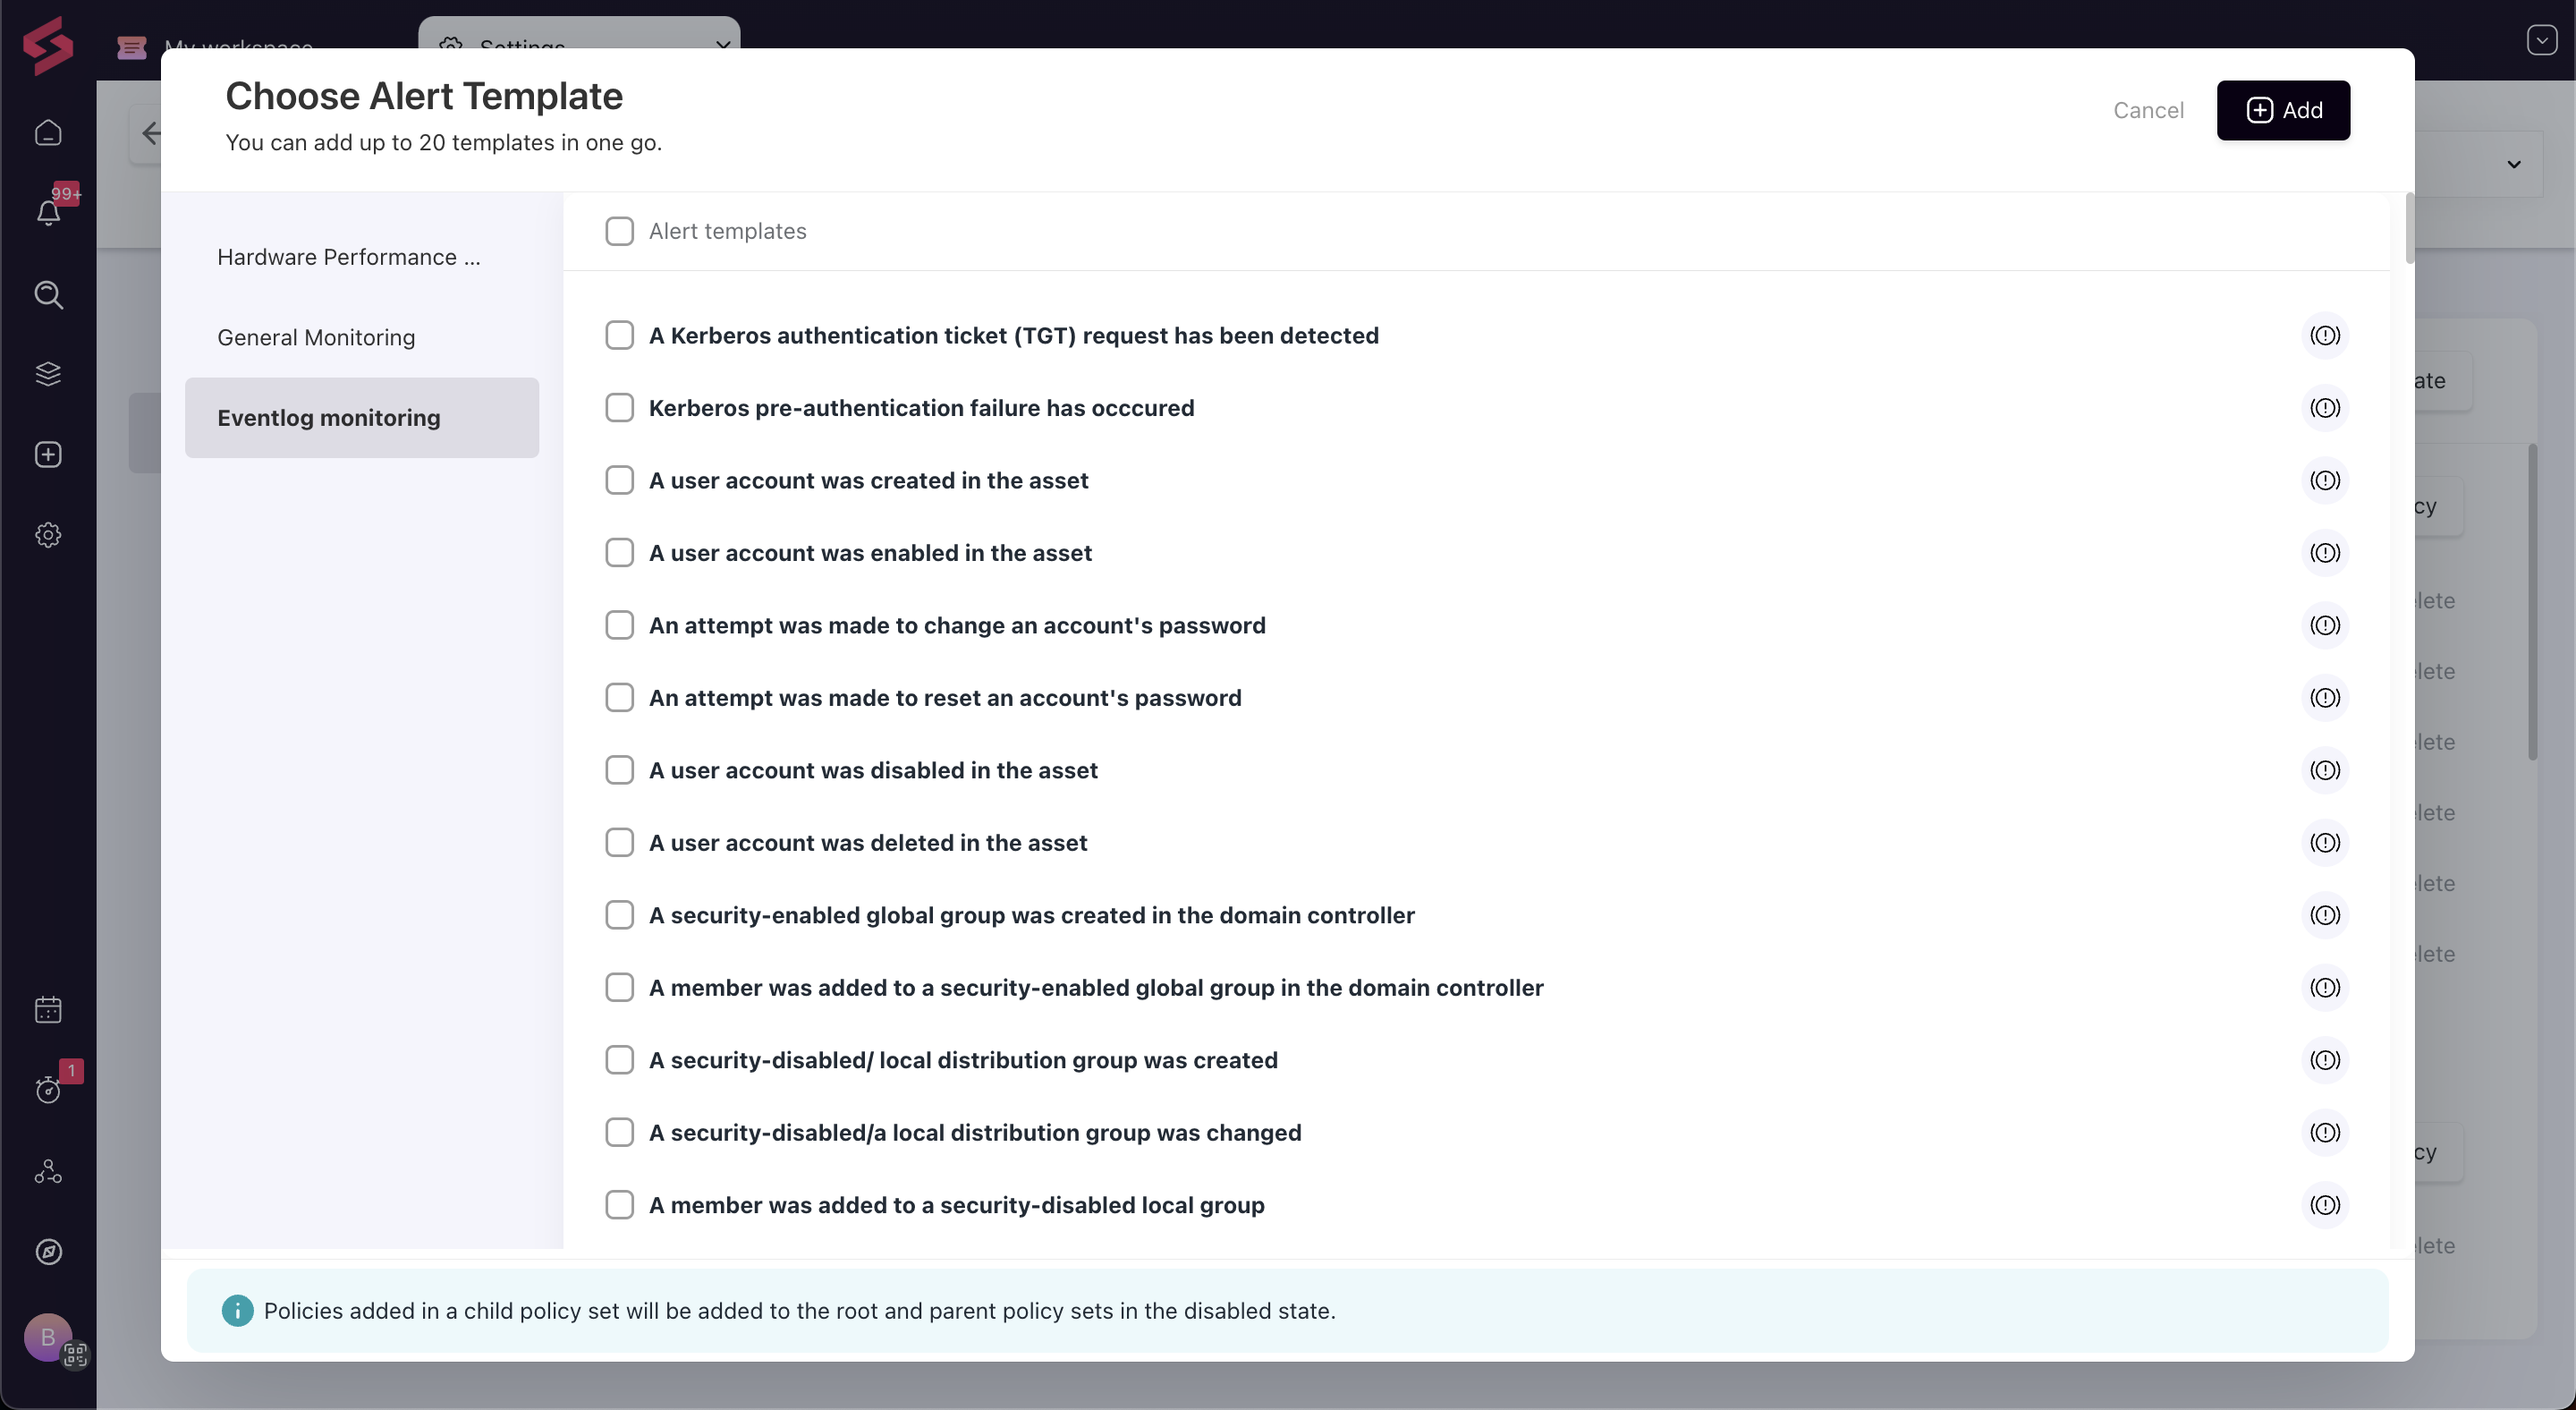Click the info icon next to security-disabled local group created alert

pyautogui.click(x=2325, y=1059)
